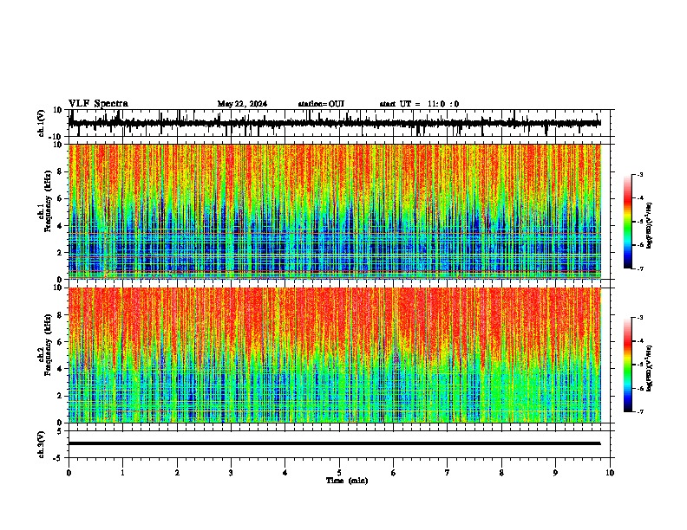This screenshot has width=687, height=530.
Task: Click the 'Time (min)' axis label
Action: (x=347, y=481)
